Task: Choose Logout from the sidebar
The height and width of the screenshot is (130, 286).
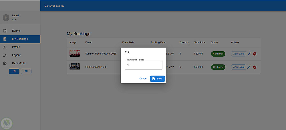Action: 20,55
